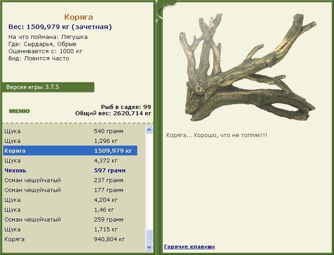
Task: Select the Щука 4,372 кг row
Action: tap(70, 160)
